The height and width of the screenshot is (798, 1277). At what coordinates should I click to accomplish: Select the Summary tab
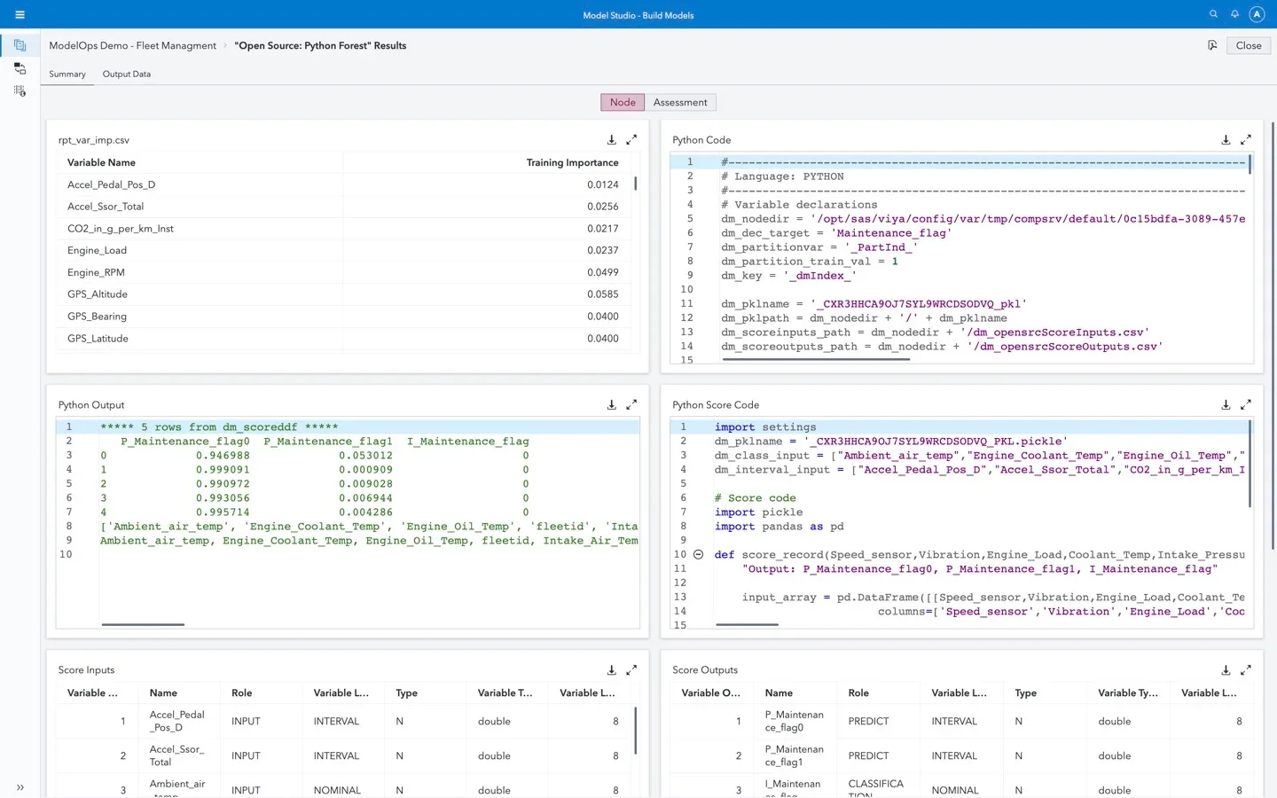[67, 74]
